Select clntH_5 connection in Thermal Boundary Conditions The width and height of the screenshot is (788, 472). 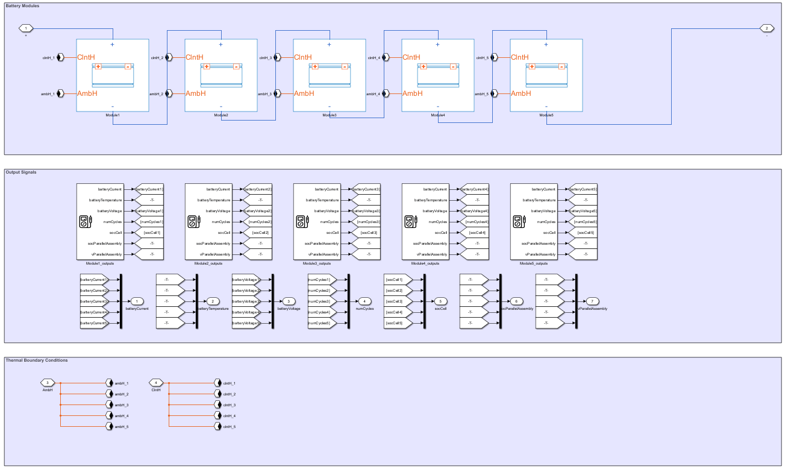pyautogui.click(x=218, y=427)
